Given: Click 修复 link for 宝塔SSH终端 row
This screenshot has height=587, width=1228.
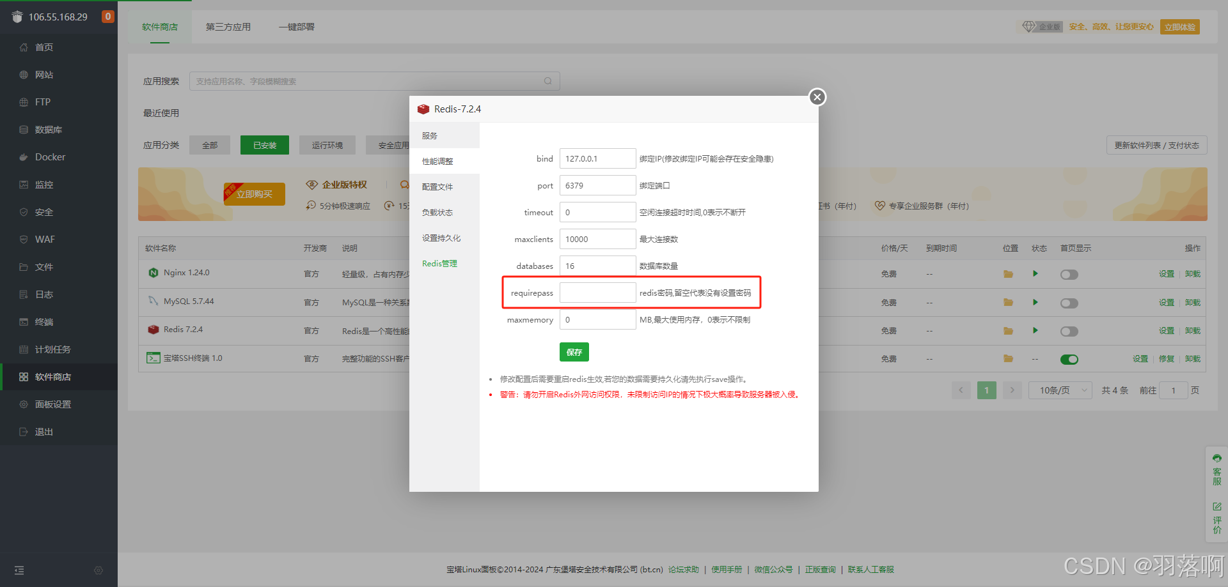Looking at the screenshot, I should pyautogui.click(x=1167, y=359).
